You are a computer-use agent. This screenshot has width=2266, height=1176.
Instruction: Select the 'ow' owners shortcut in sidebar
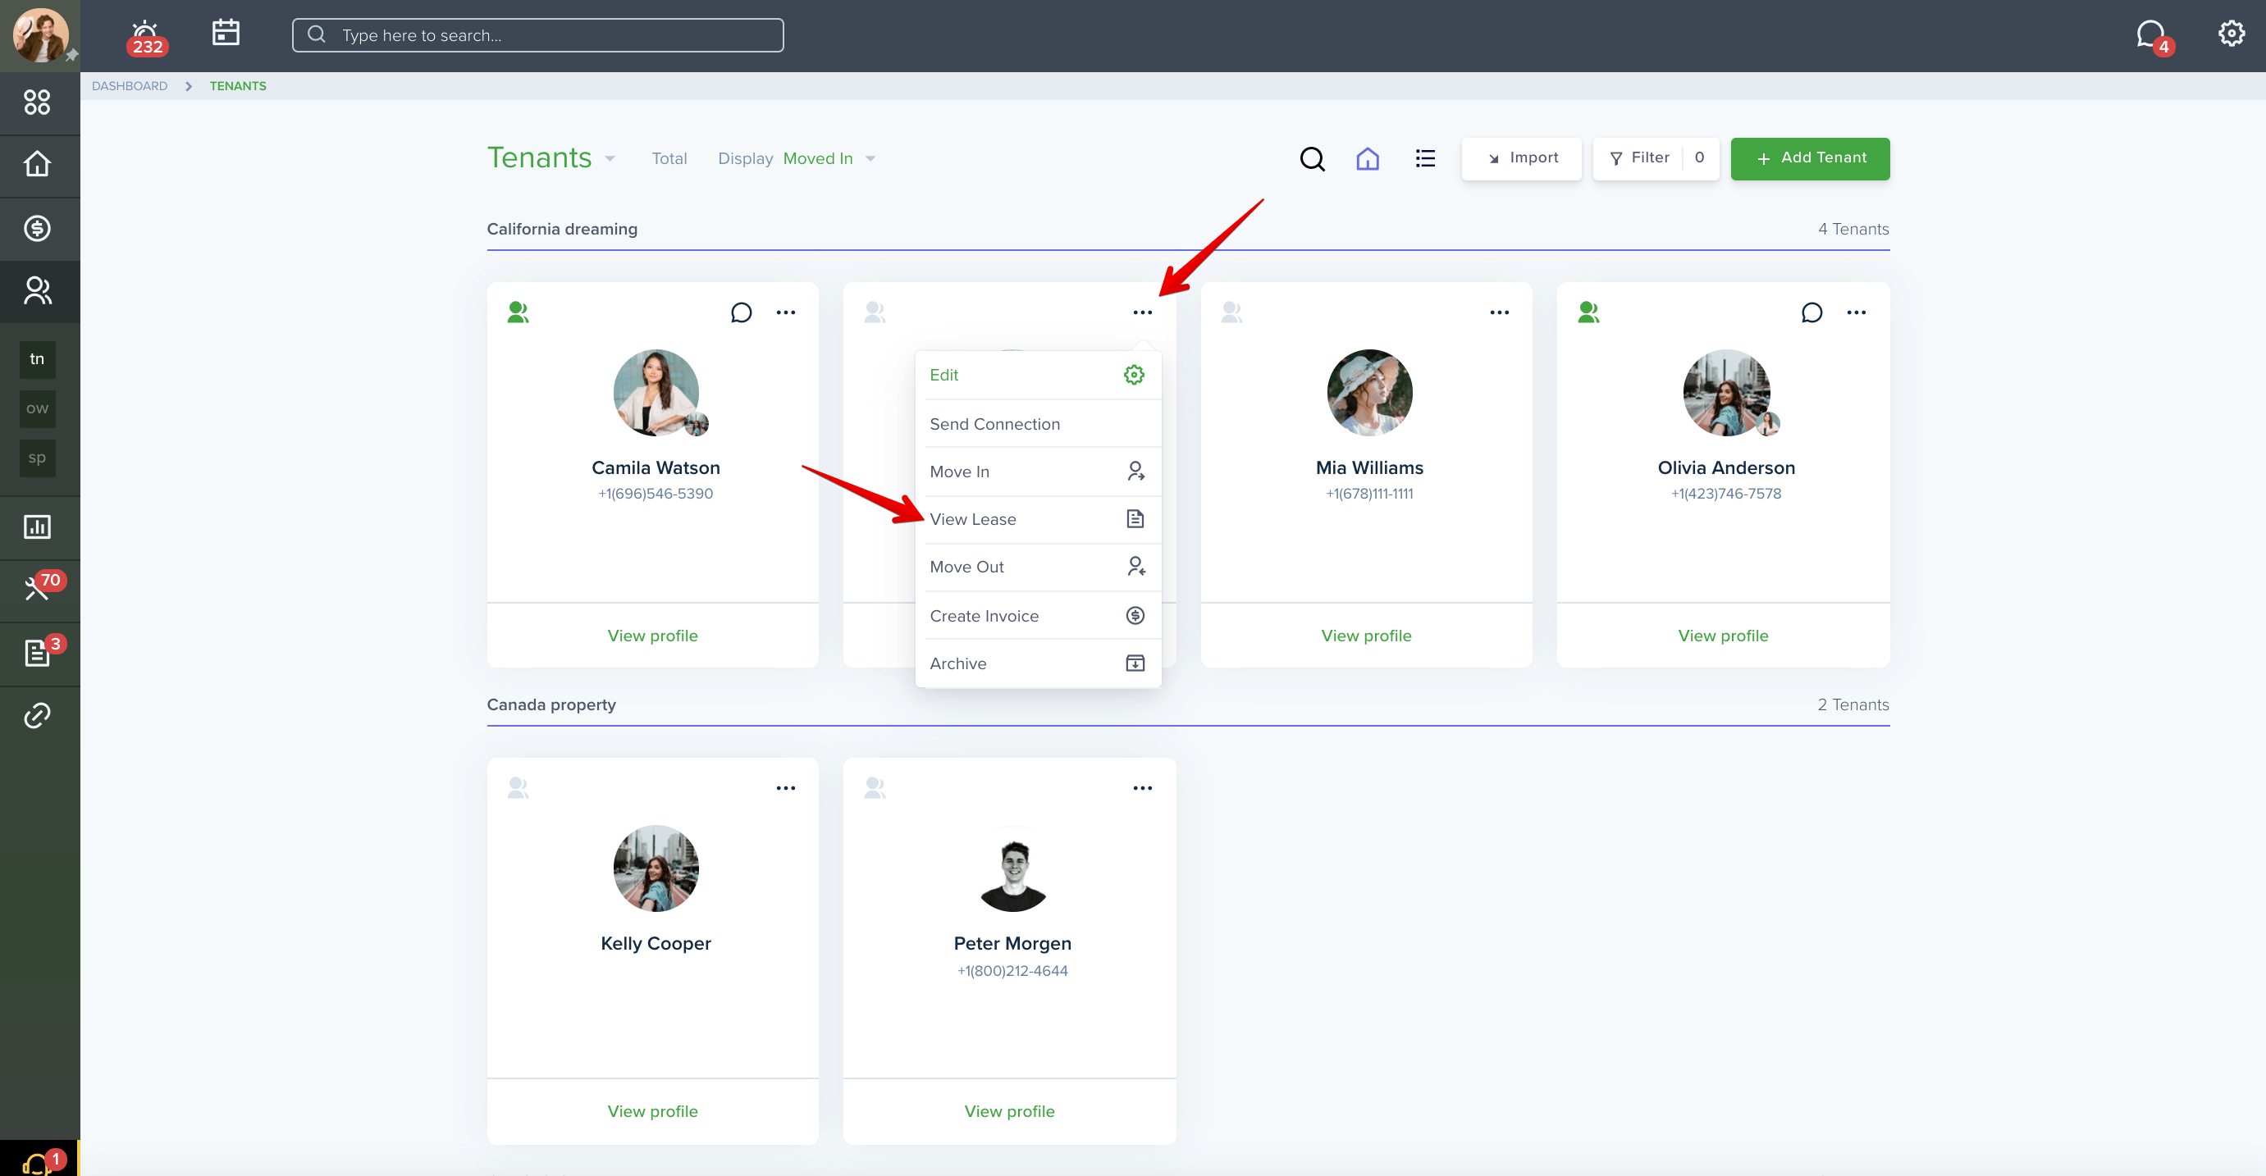(x=37, y=408)
